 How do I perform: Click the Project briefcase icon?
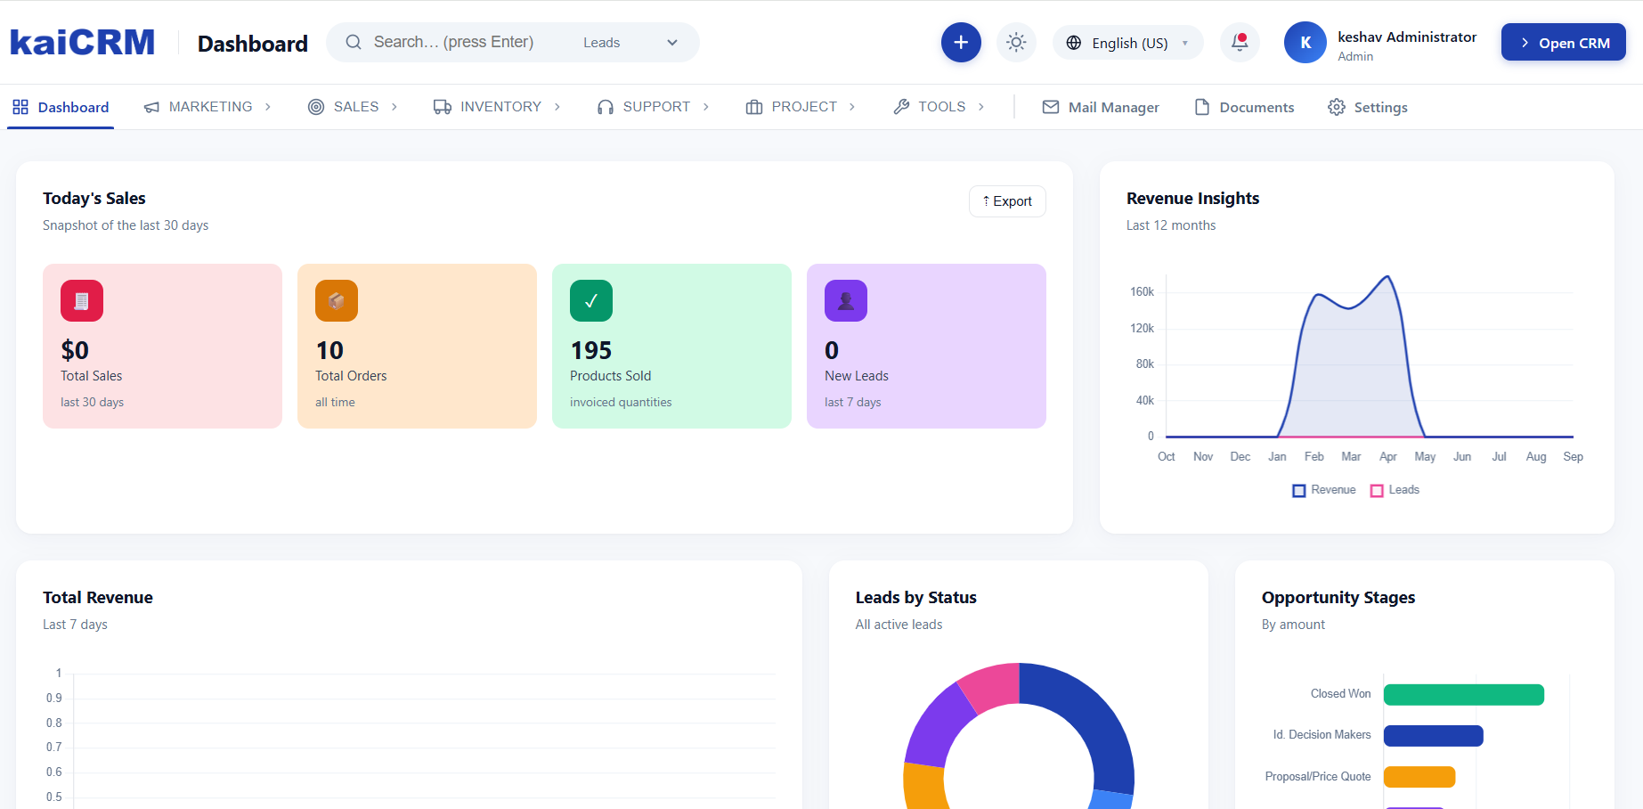click(x=754, y=107)
